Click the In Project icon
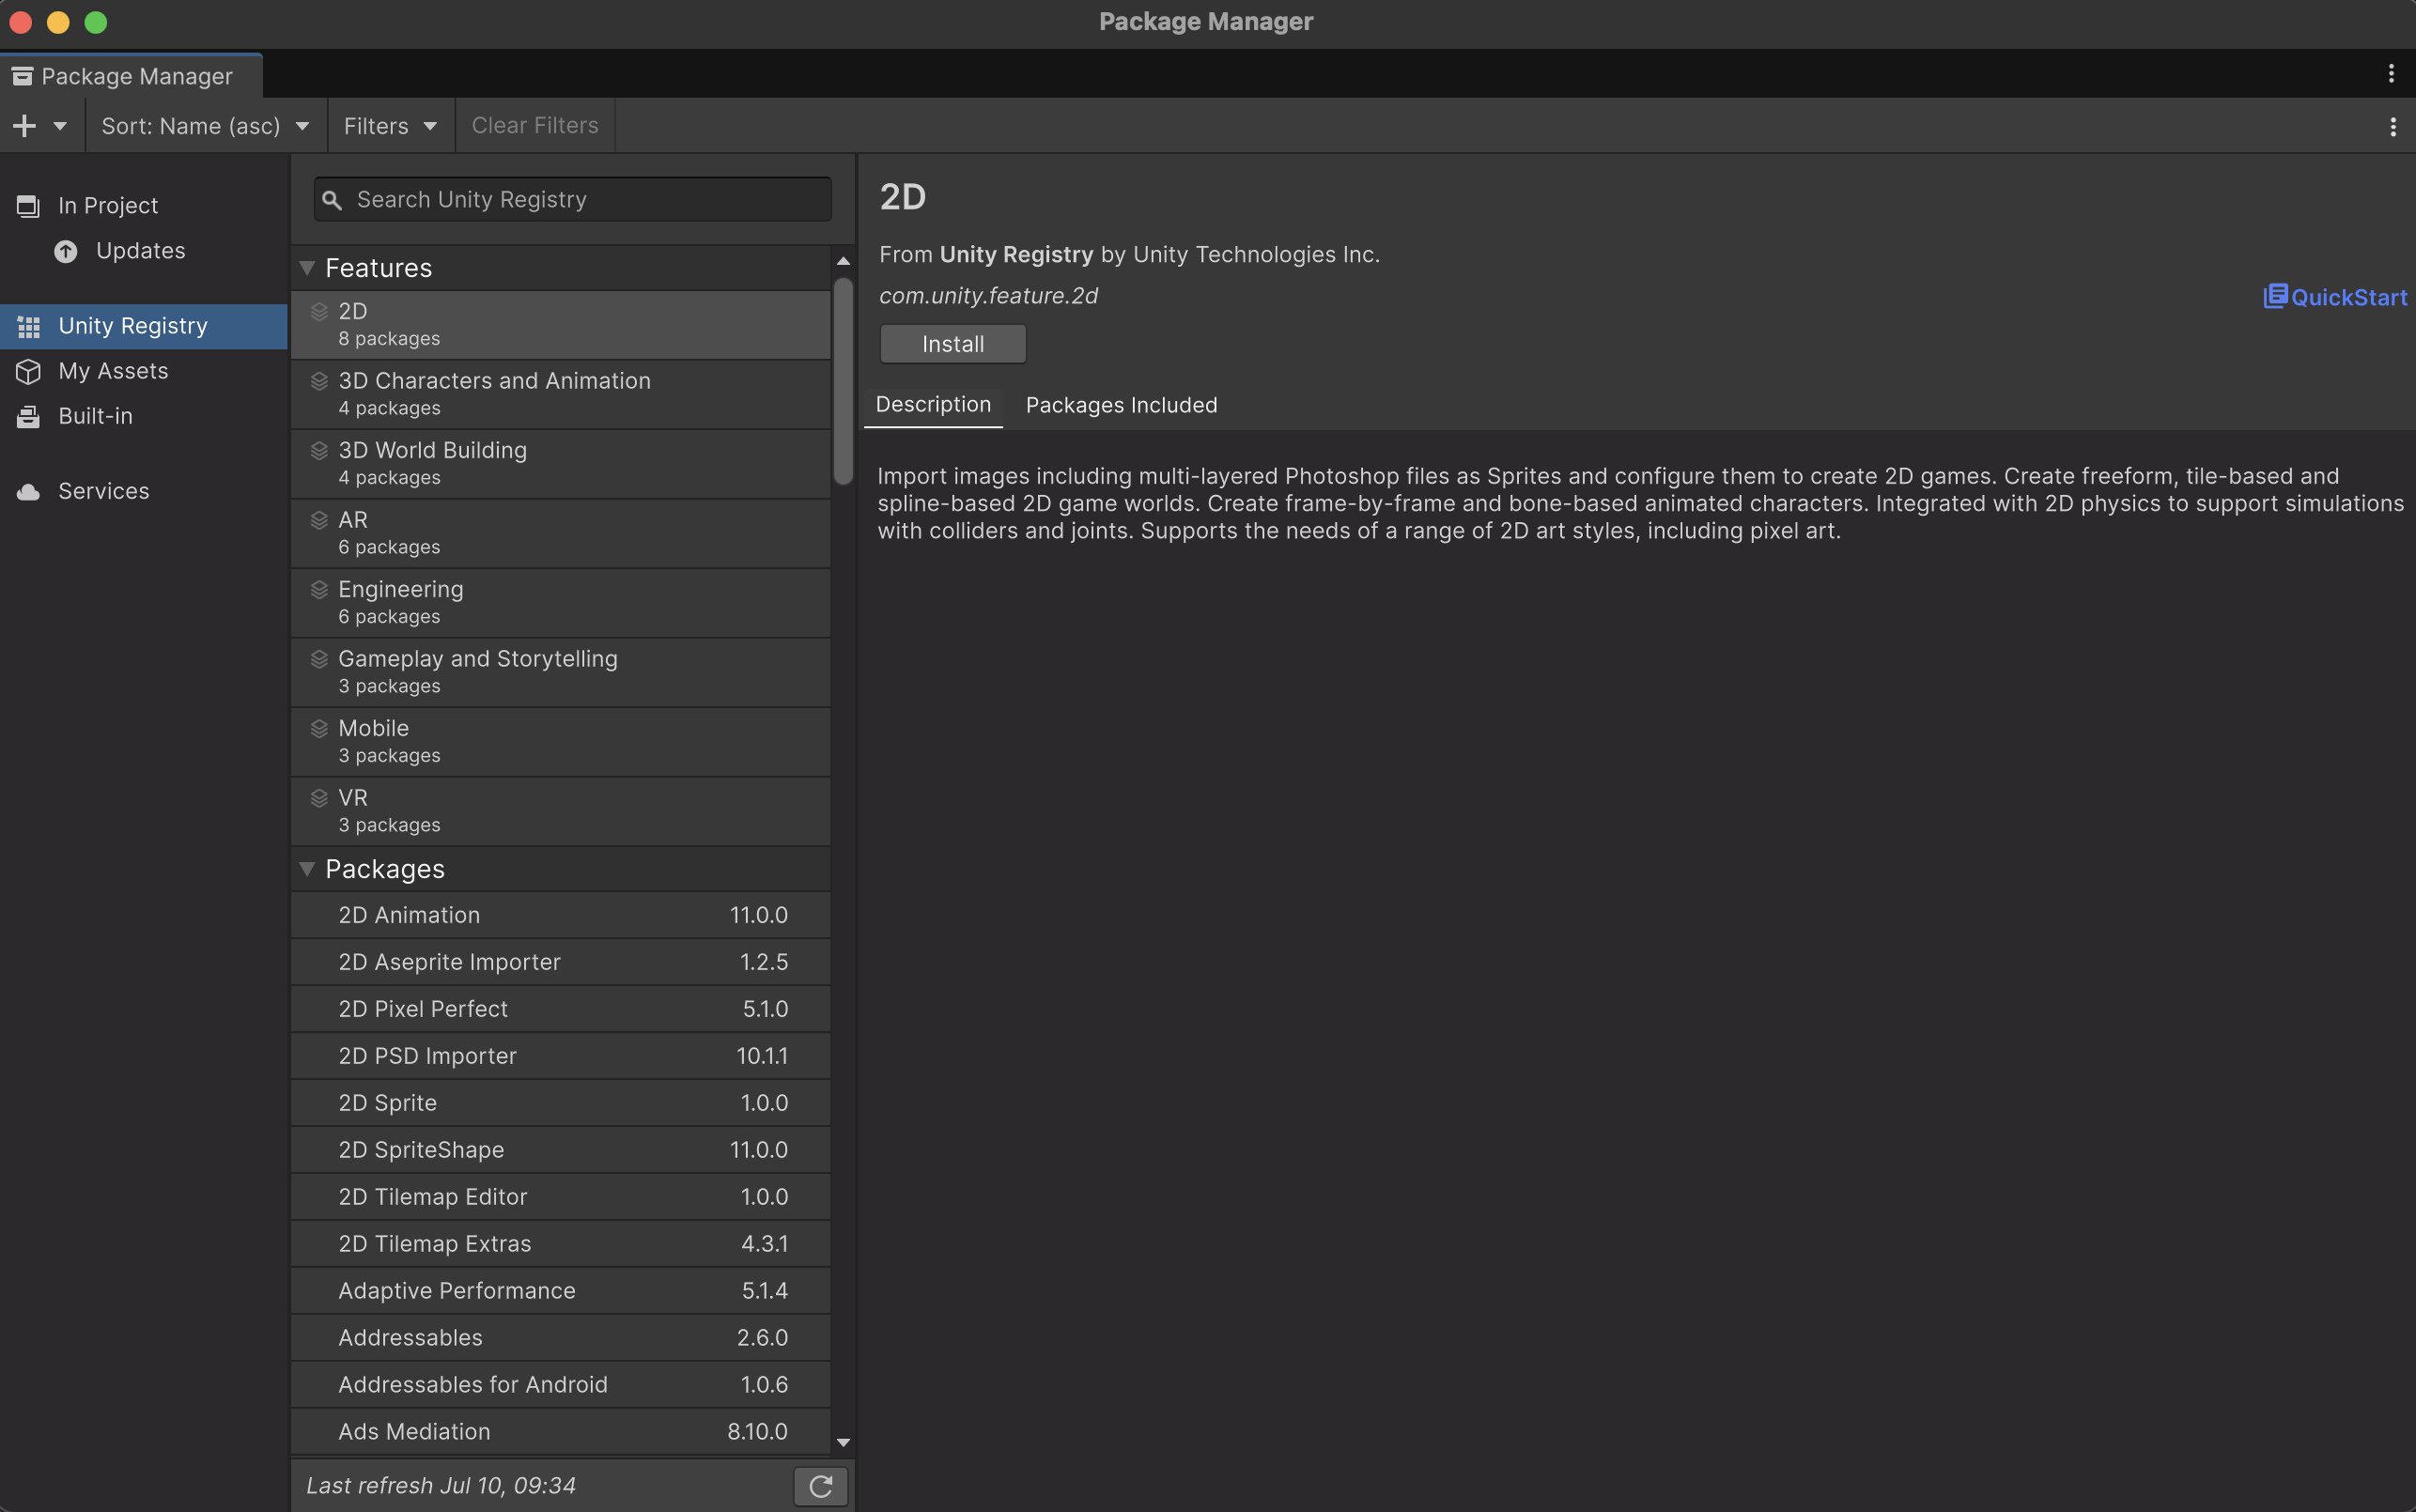This screenshot has height=1512, width=2416. 27,205
